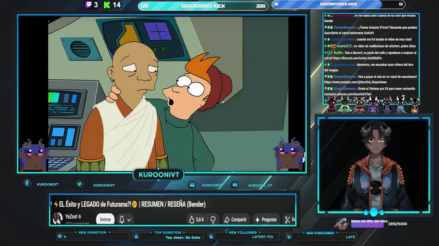Click the Preguntar button
Screen dimensions: 439x246
point(266,220)
